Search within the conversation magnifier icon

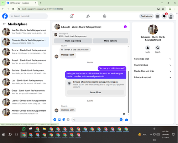[158, 48]
